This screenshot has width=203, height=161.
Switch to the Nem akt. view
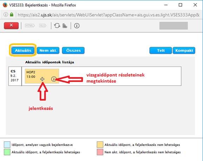48,50
